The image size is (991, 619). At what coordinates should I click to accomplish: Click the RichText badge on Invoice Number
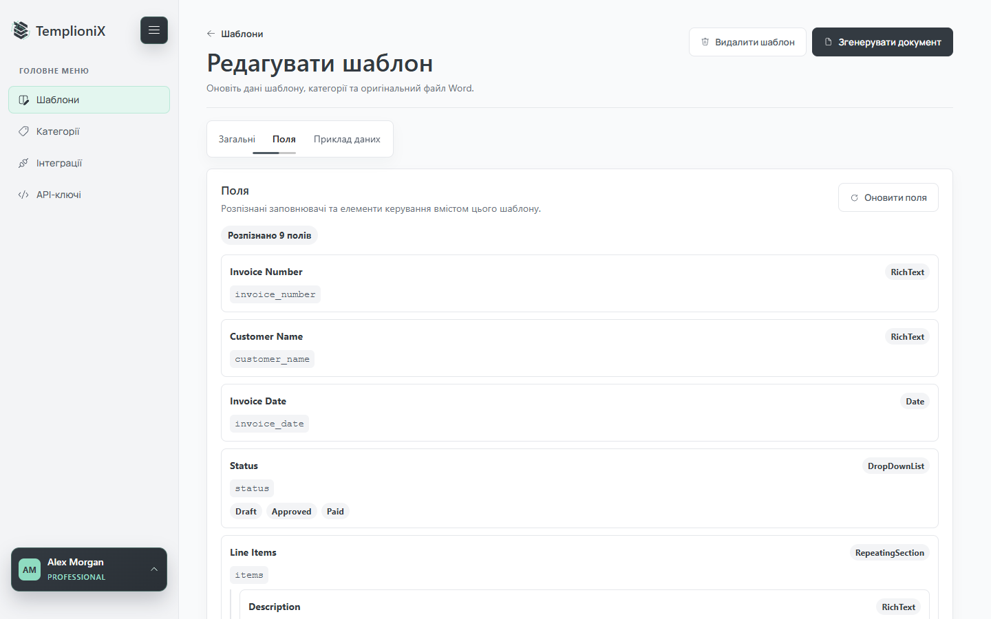pyautogui.click(x=907, y=272)
